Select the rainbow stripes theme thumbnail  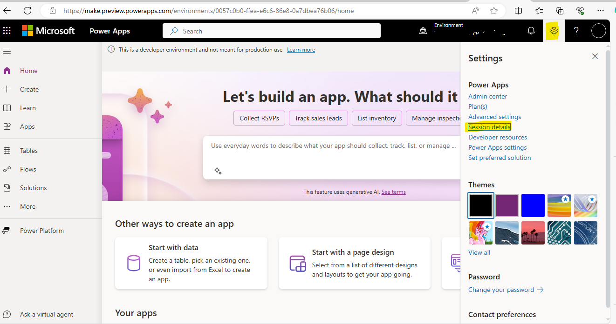pos(559,205)
